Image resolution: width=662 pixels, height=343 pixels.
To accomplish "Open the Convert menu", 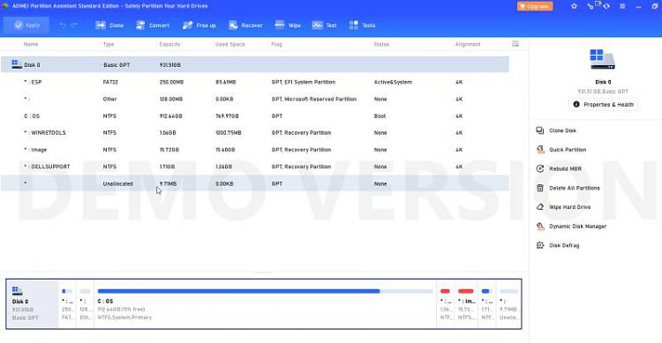I will (153, 26).
